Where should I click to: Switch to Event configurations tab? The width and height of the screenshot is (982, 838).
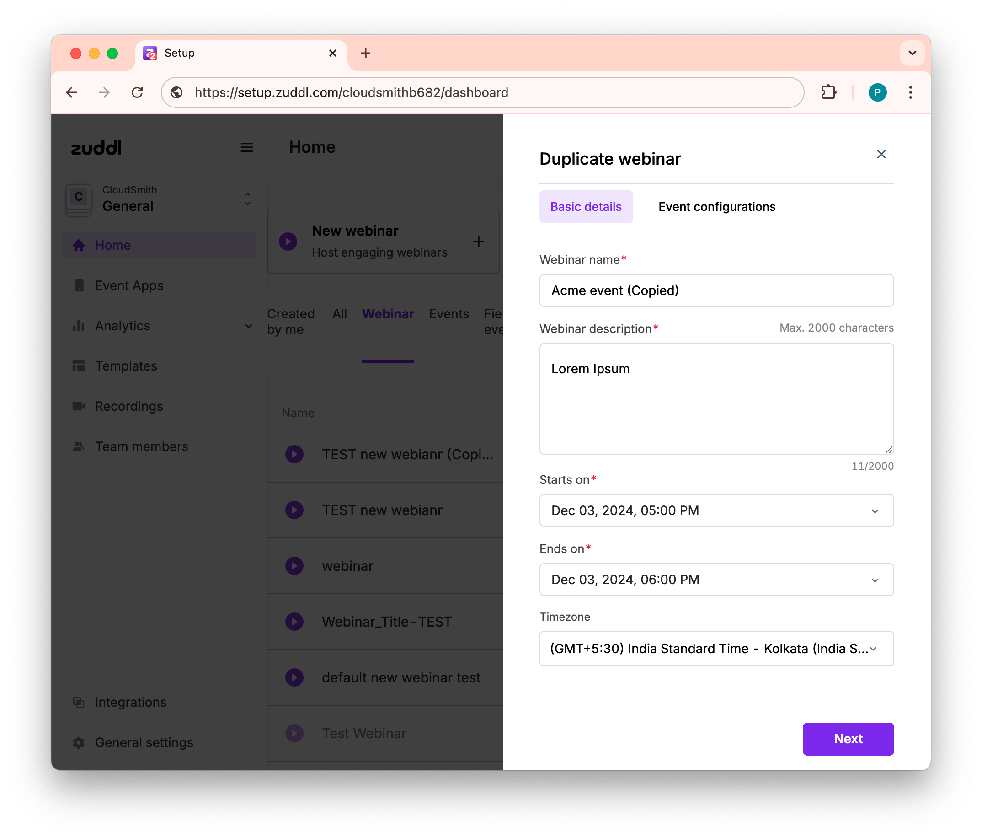(716, 207)
